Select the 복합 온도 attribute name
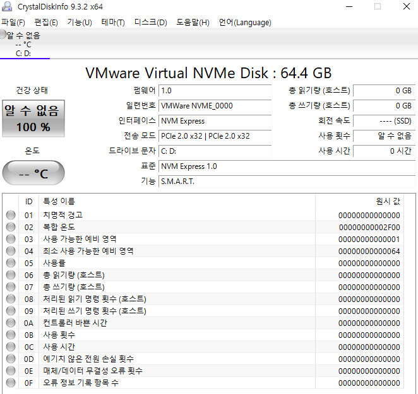Screen dimensions: 418x394 (59, 227)
